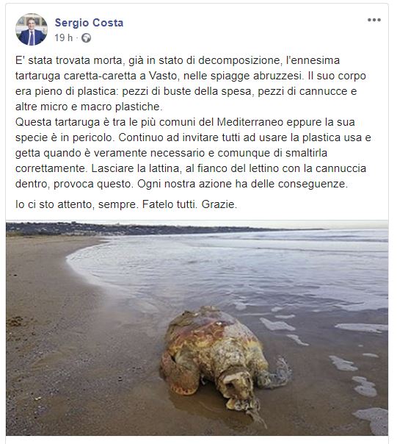The image size is (397, 444).
Task: Open the three-dot post options menu
Action: [374, 20]
